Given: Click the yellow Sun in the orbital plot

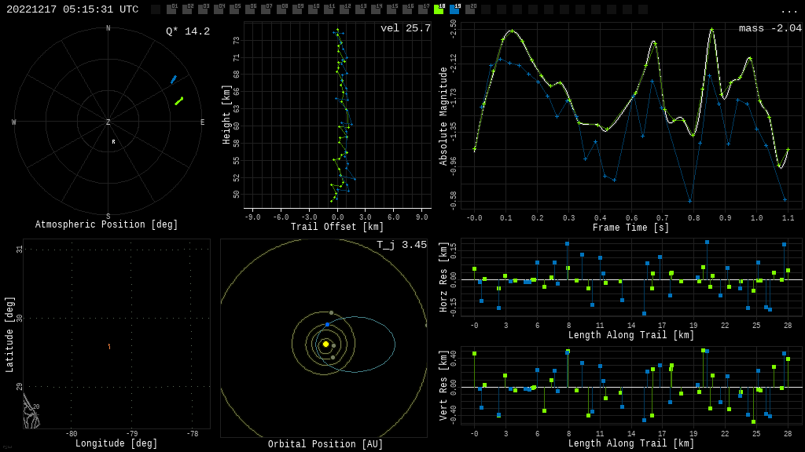Looking at the screenshot, I should 325,344.
